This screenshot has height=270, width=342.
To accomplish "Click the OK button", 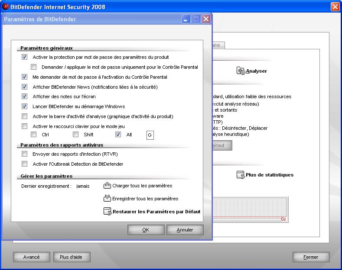I will point(146,230).
